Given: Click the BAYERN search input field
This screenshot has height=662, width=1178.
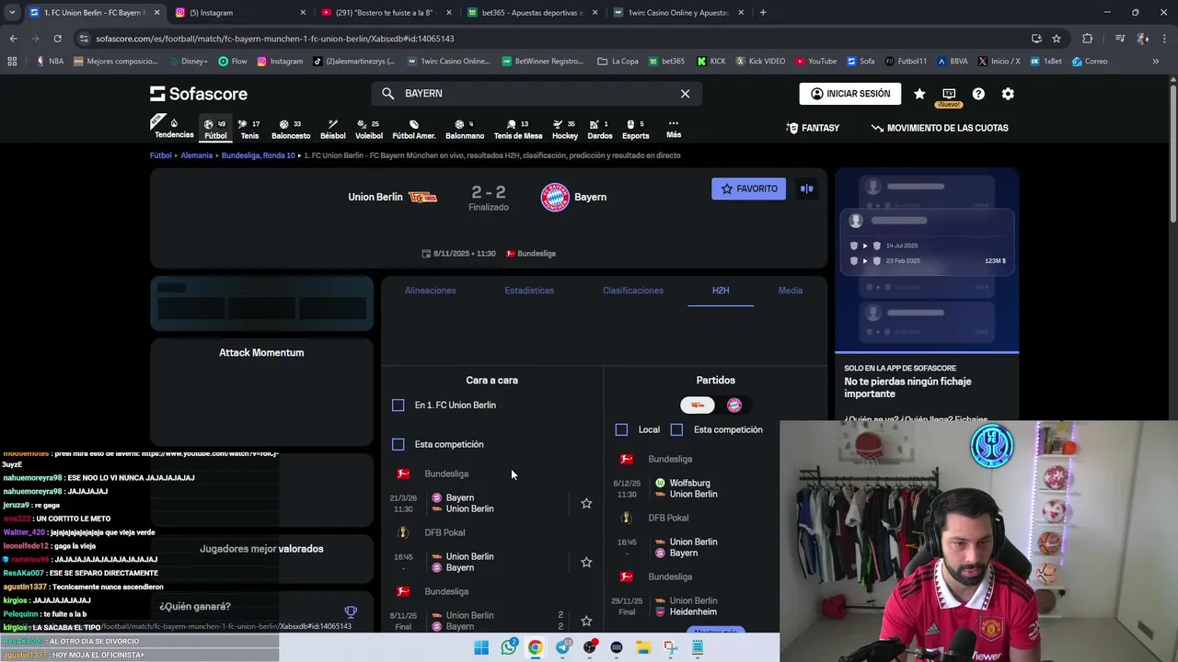Looking at the screenshot, I should (538, 94).
